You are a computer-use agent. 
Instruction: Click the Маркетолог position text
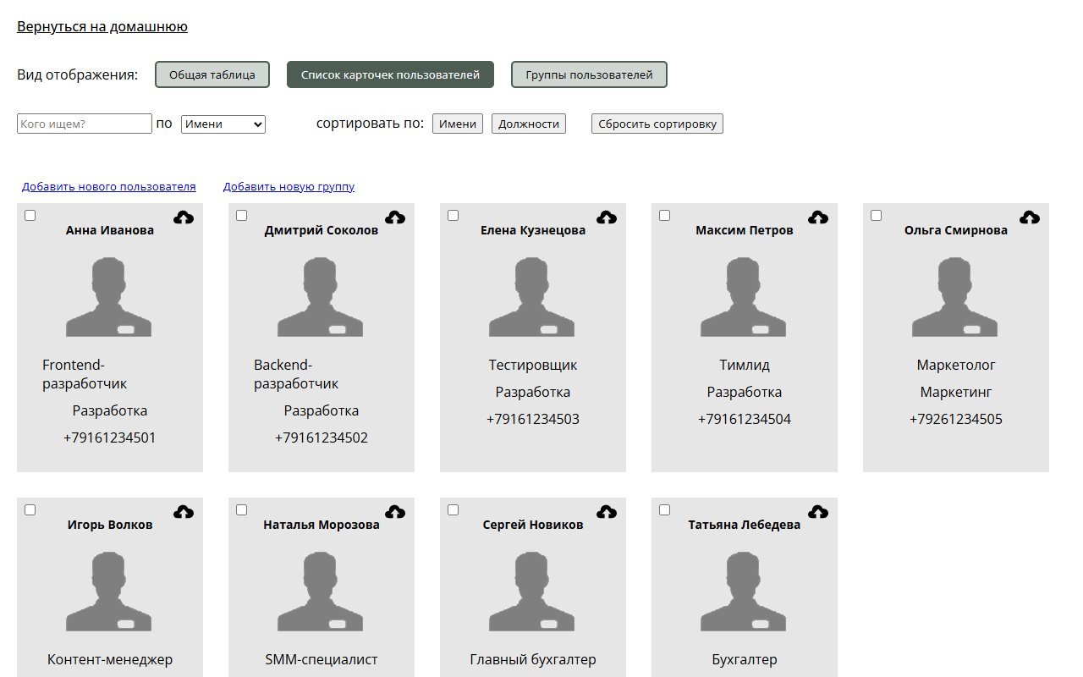click(956, 366)
